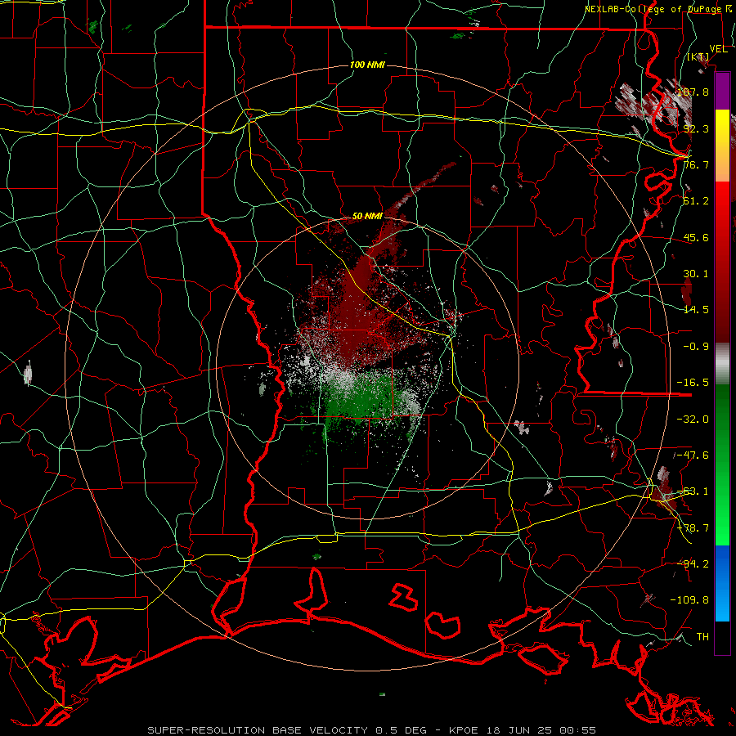
Task: Click the "50 NMI" range ring label
Action: tap(367, 217)
